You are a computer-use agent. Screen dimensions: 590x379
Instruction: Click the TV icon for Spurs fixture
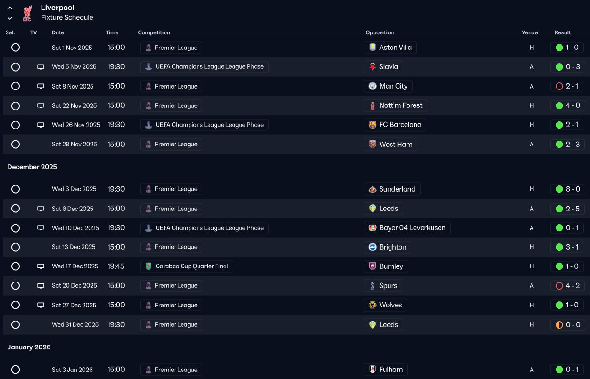point(41,286)
